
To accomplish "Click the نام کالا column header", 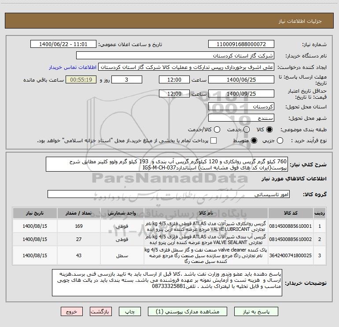I will coord(206,213).
